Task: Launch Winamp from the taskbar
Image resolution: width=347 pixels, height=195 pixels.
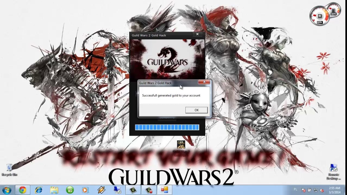Action: point(101,190)
